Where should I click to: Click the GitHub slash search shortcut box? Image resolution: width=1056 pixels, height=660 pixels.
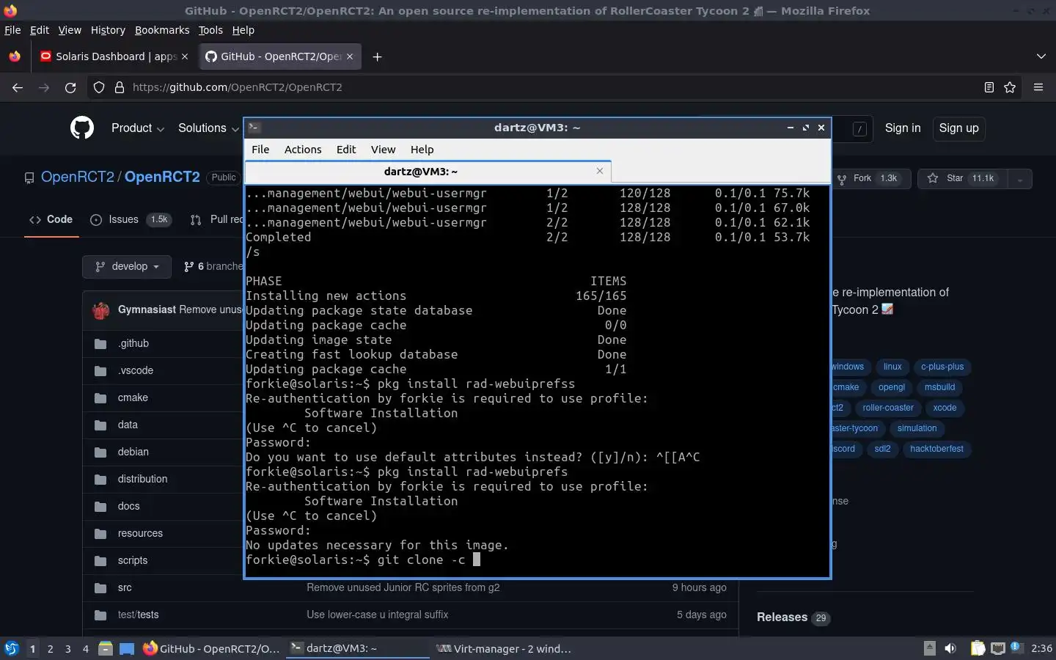[859, 129]
